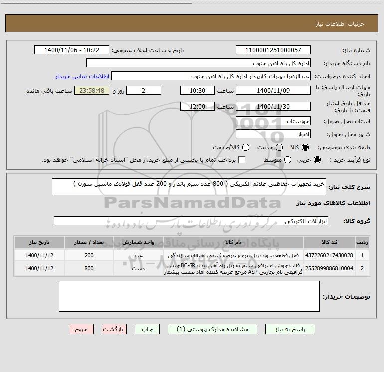Click the تاریخ نیاز column header
384x372 pixels.
tap(39, 242)
